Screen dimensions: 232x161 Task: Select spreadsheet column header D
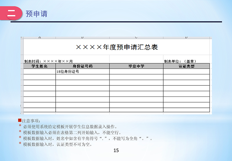[186, 38]
